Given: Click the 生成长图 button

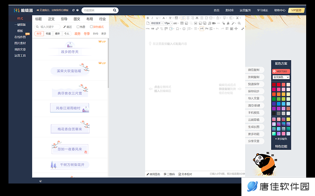Looking at the screenshot, I should (254, 127).
